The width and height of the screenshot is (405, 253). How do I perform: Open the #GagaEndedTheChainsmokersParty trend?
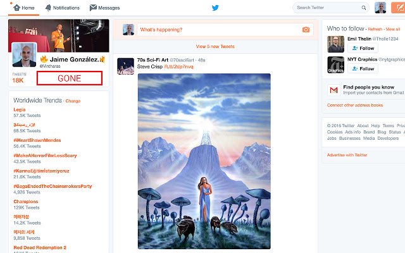(x=53, y=186)
